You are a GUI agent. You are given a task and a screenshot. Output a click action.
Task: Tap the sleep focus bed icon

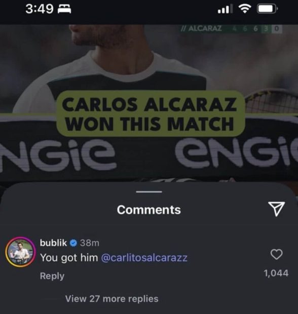tap(64, 9)
